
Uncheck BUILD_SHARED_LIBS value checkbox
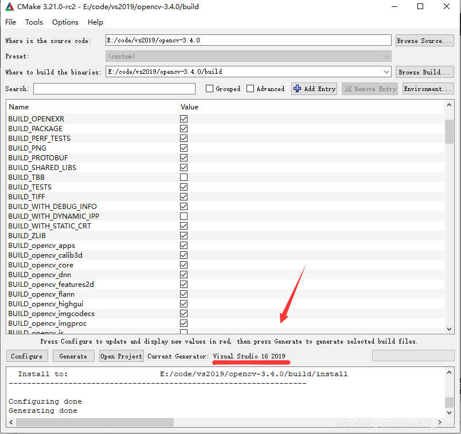[183, 167]
